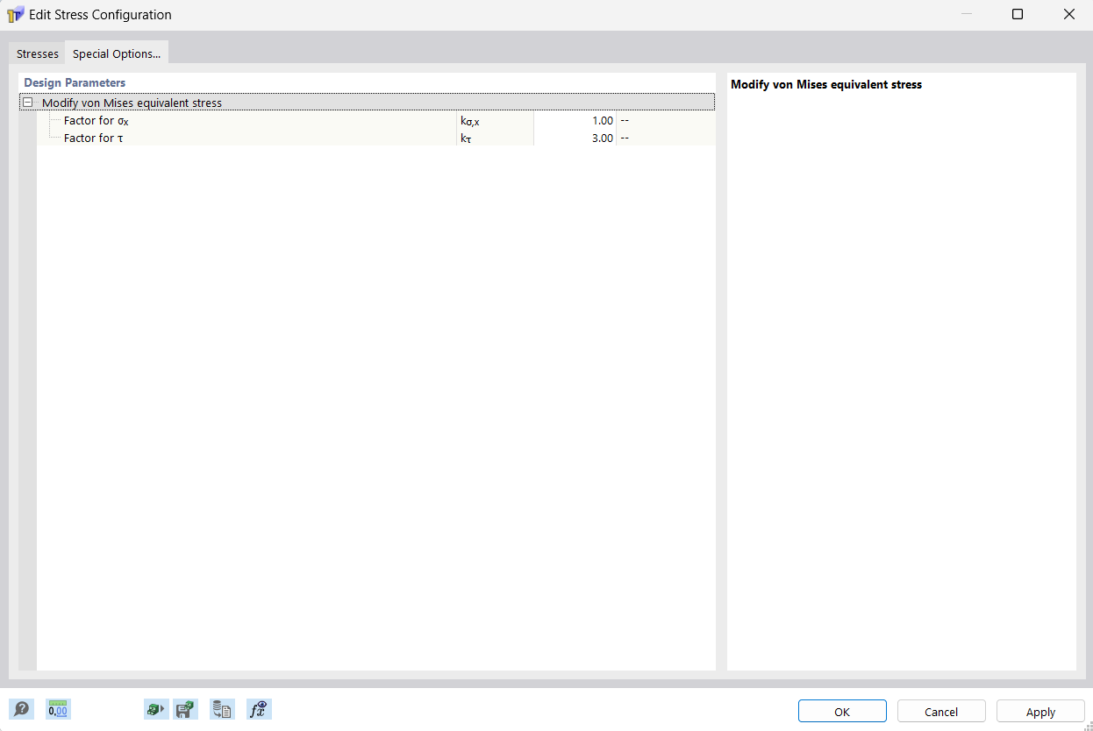Switch to the Stresses tab
Screen dimensions: 1093x731
point(38,53)
